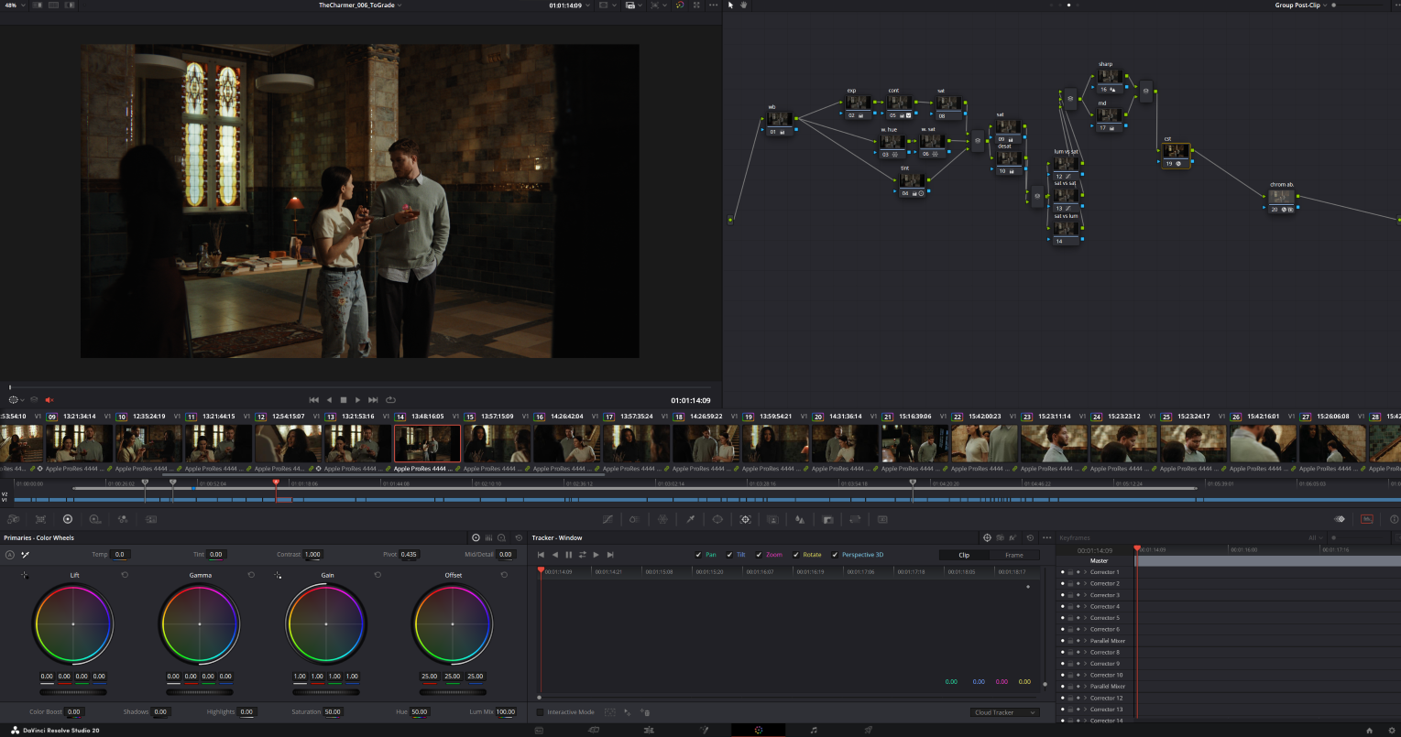The image size is (1401, 737).
Task: Expand Corrector 1 in the Keyframes panel
Action: 1085,571
